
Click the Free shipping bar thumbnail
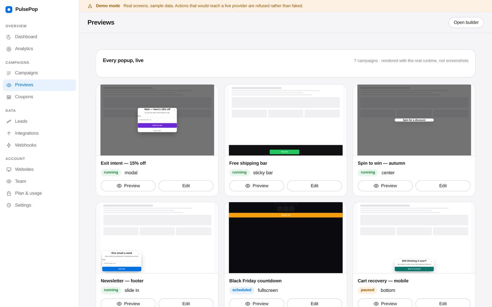click(x=286, y=120)
